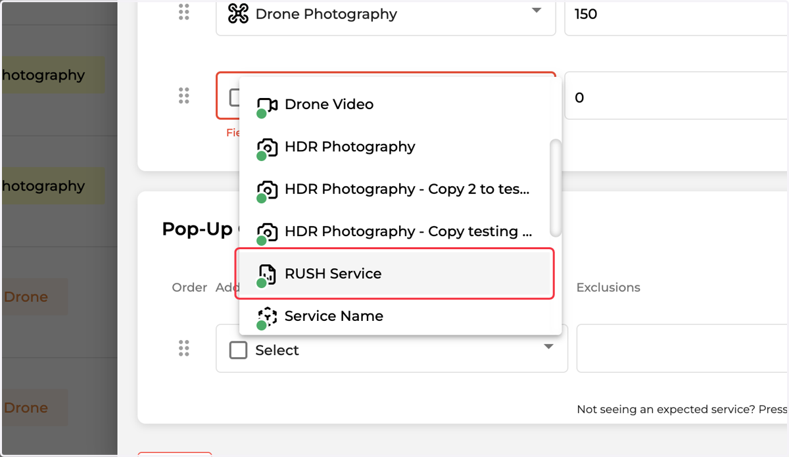Click 'Not seeing an expected service?' text
789x457 pixels.
click(666, 409)
